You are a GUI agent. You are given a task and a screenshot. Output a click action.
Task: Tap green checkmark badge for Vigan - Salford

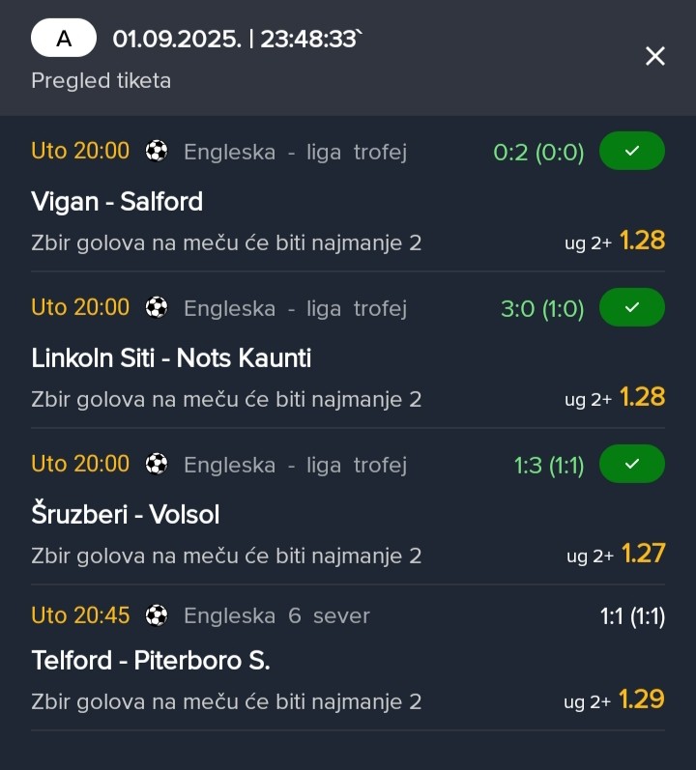(x=631, y=151)
